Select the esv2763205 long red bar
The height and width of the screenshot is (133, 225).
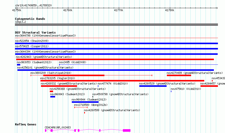[x=122, y=81]
